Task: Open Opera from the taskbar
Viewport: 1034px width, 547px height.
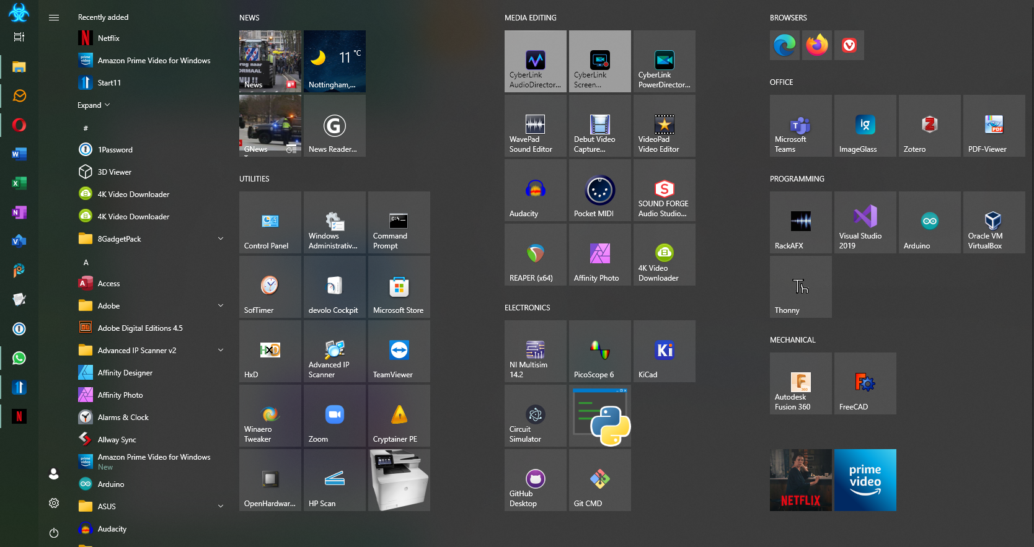Action: point(19,125)
